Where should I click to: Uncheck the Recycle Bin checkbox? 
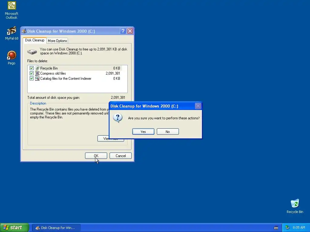(x=31, y=68)
